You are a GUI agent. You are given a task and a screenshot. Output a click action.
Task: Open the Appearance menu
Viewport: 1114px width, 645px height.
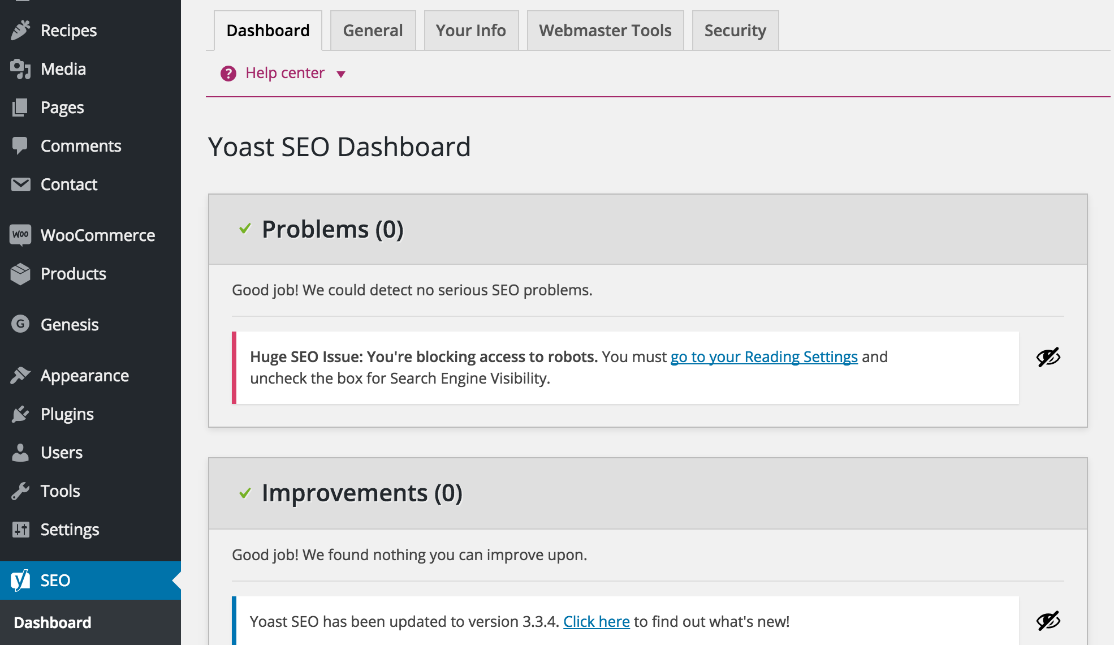click(x=90, y=376)
